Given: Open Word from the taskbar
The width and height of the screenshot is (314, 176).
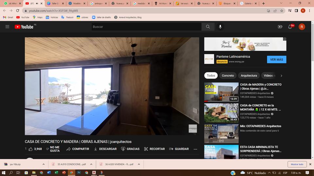Looking at the screenshot, I should point(49,173).
